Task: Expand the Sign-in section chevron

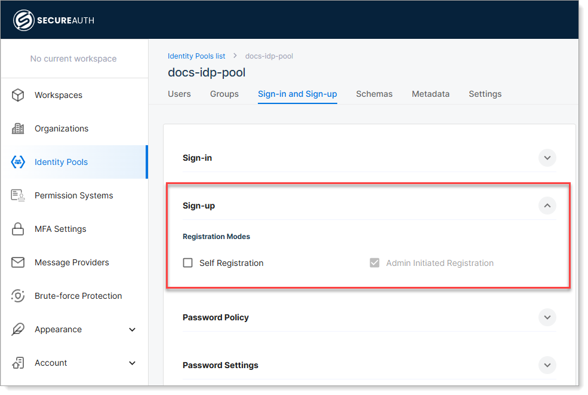Action: point(547,158)
